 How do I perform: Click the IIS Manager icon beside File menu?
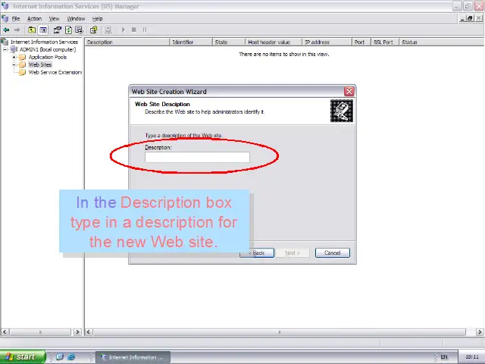click(x=5, y=19)
